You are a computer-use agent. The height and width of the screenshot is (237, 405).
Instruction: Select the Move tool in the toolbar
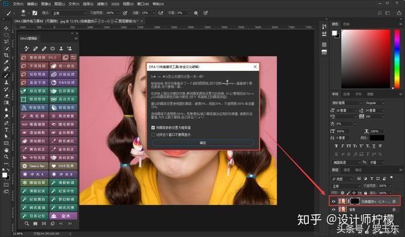click(6, 28)
